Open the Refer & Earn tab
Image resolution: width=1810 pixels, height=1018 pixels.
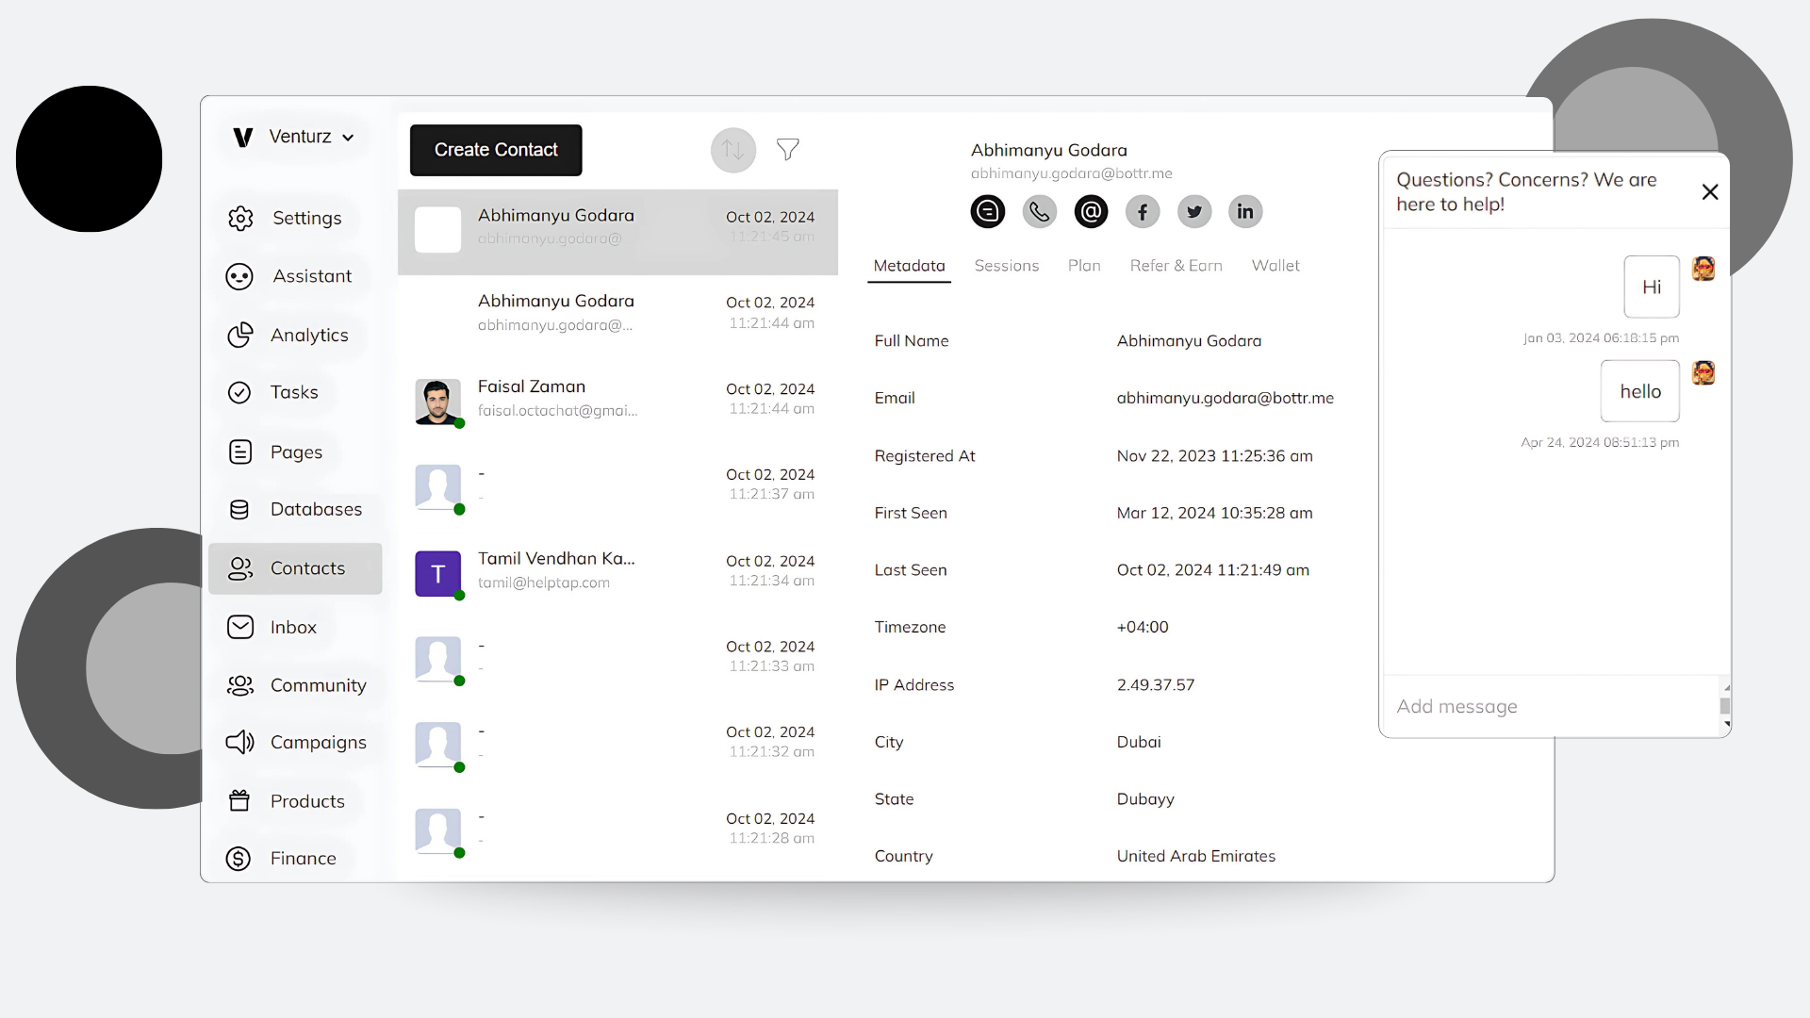(1176, 265)
